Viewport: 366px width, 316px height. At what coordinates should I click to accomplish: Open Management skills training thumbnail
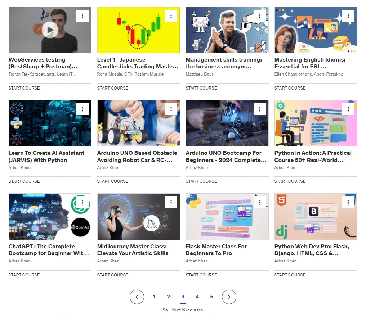227,30
